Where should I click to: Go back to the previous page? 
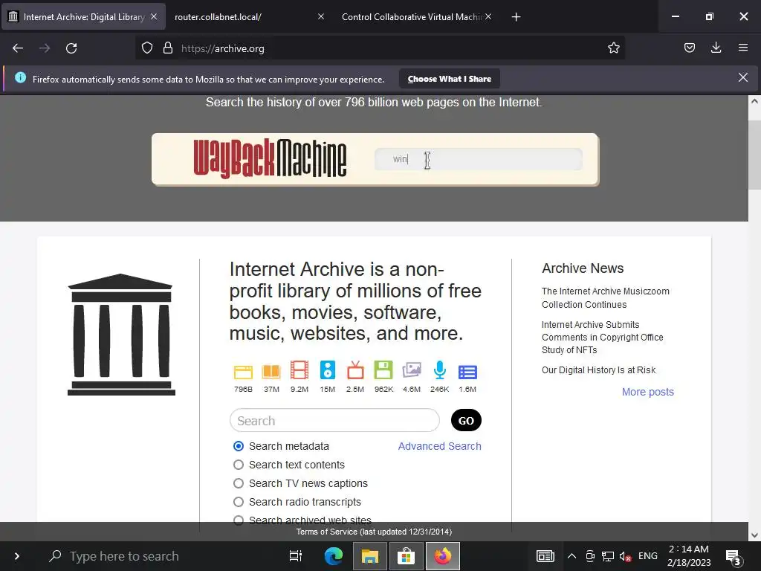(x=18, y=48)
